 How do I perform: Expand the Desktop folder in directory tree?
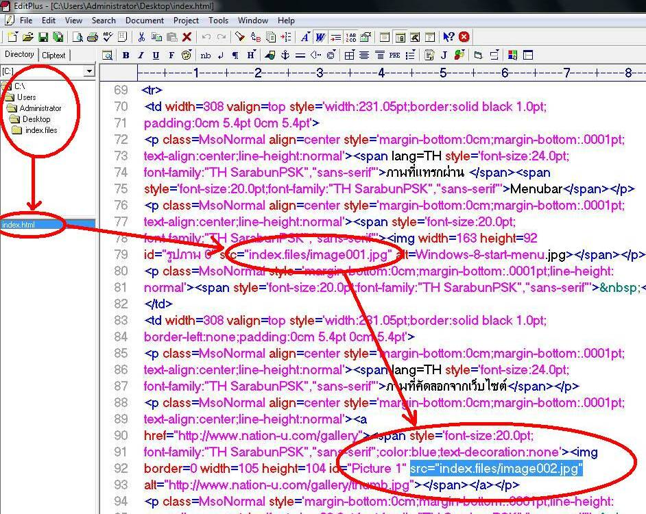pos(36,119)
